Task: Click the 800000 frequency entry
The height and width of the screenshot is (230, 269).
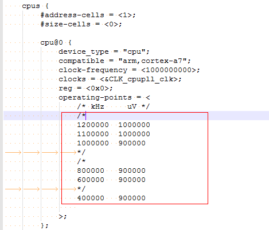Action: [x=91, y=170]
